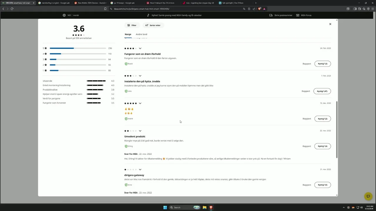Open Brave Wallet icon

coord(359,9)
